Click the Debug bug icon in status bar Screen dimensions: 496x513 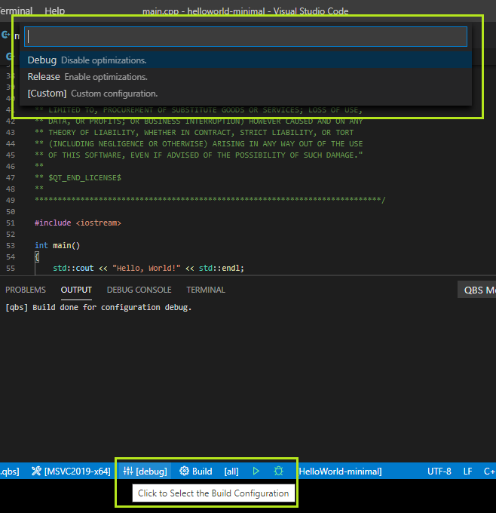[278, 472]
